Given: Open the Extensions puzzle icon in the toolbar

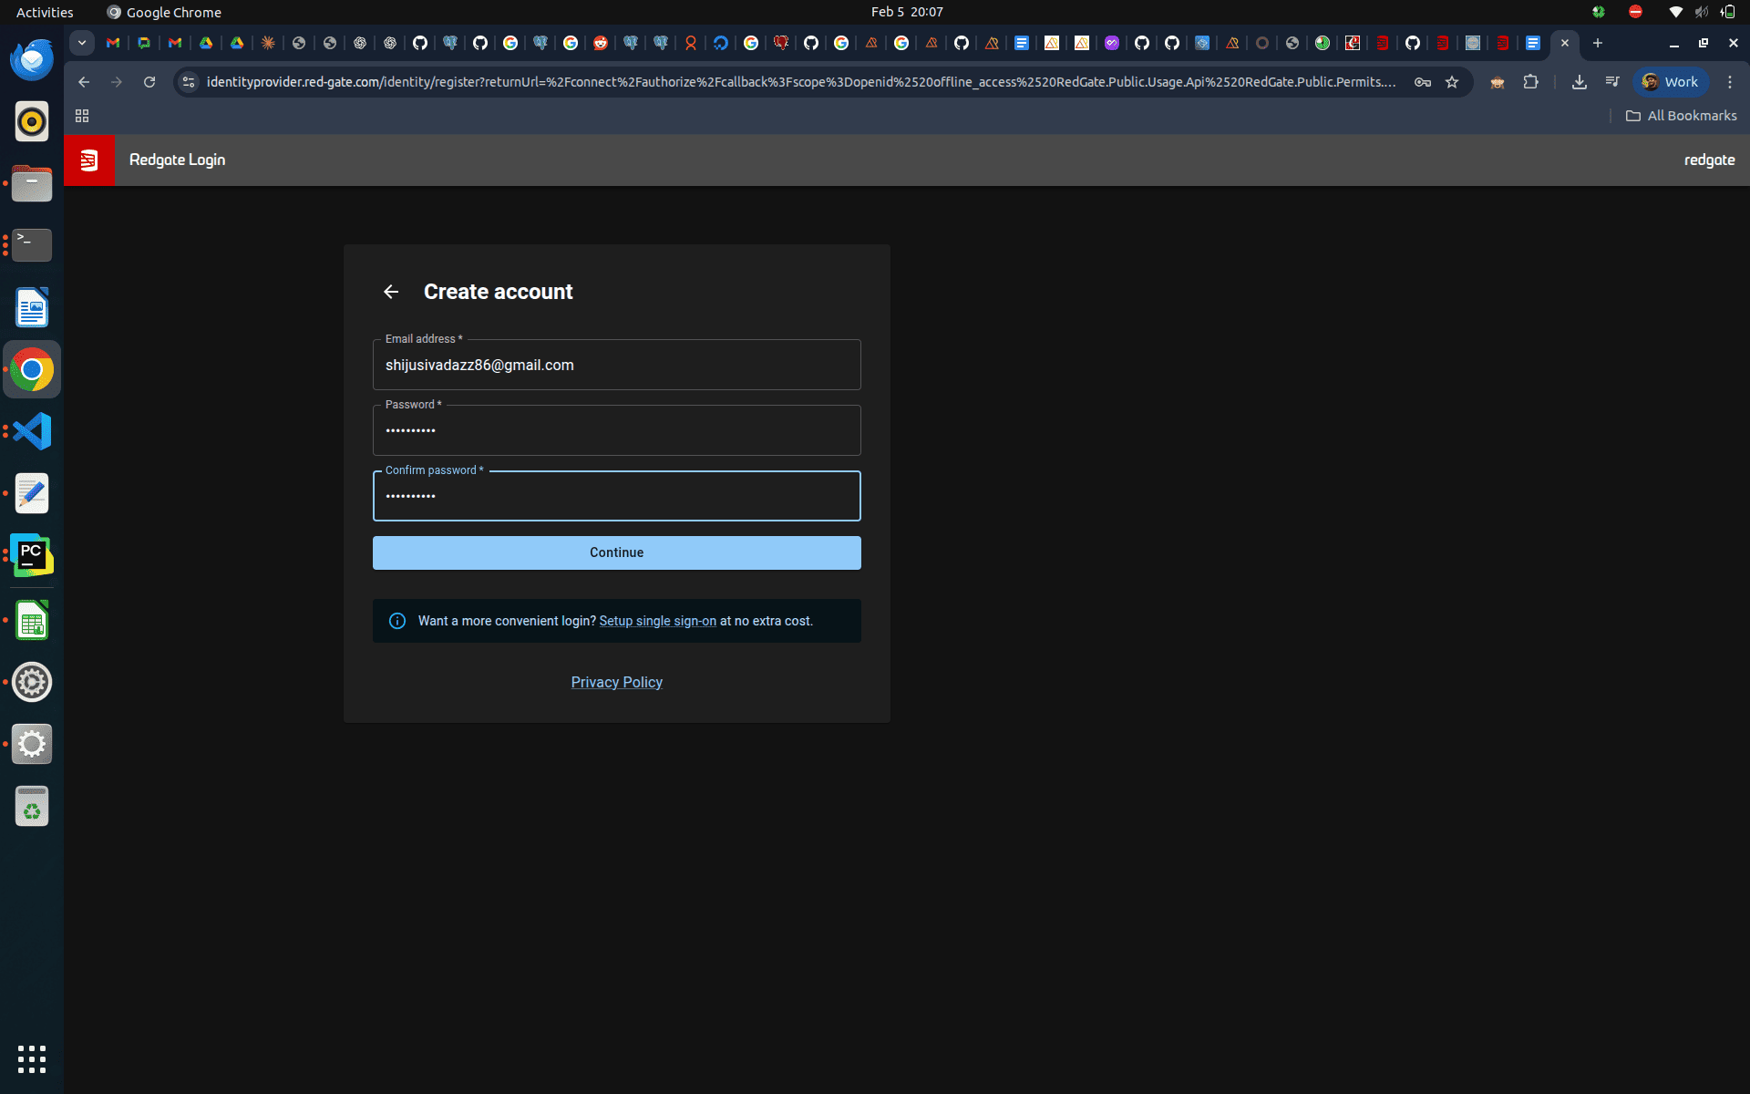Looking at the screenshot, I should point(1531,82).
